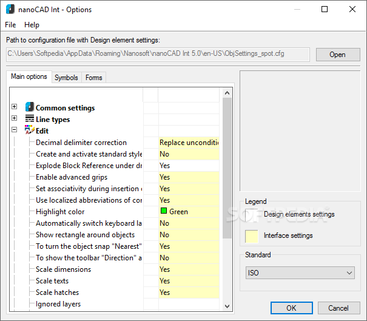Select the Decimal delimiter correction row
The width and height of the screenshot is (367, 321).
coord(81,143)
